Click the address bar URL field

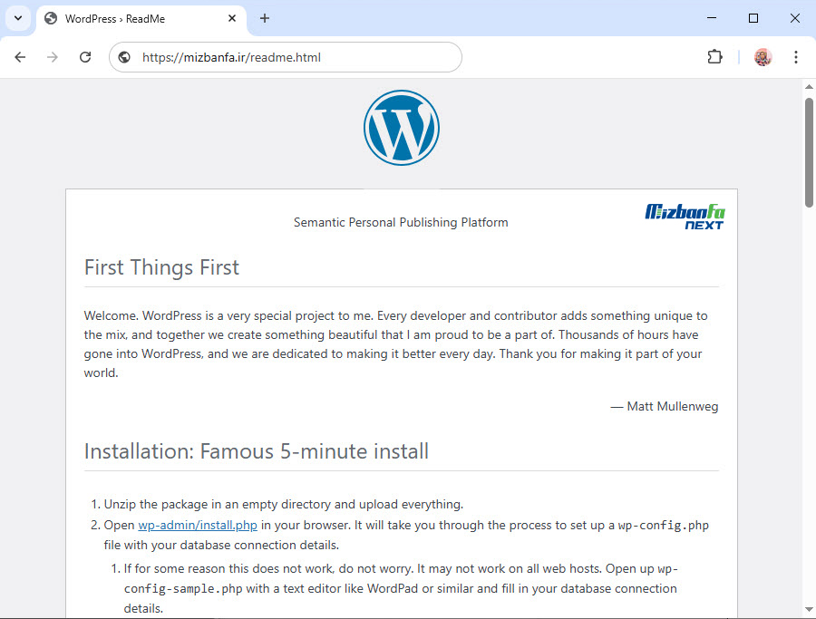[290, 57]
